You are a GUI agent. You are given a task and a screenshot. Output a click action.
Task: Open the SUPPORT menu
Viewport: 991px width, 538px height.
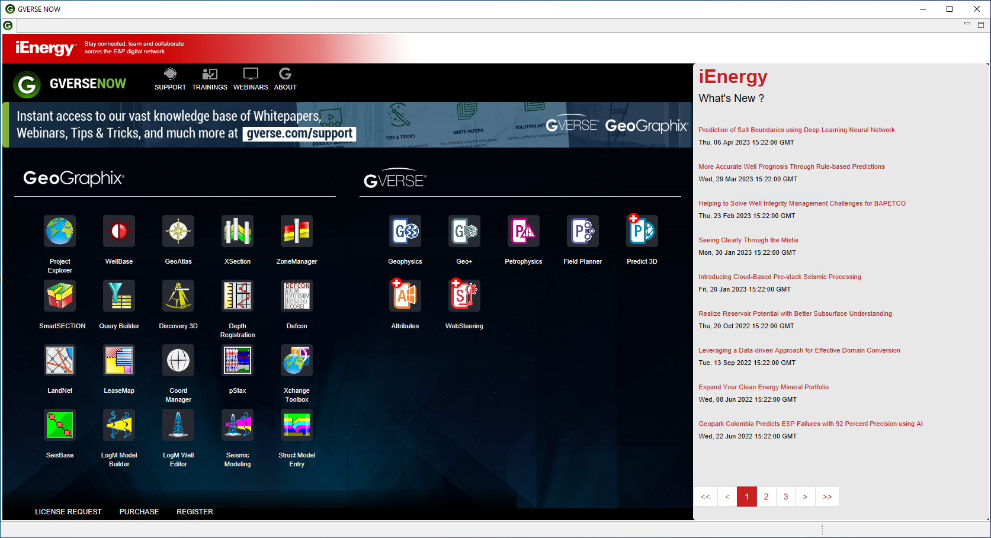170,79
